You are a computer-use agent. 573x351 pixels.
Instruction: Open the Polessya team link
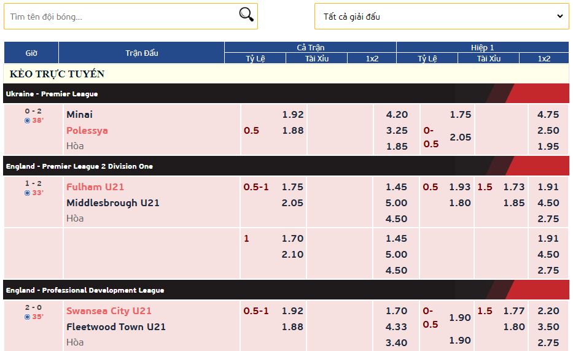[x=87, y=131]
